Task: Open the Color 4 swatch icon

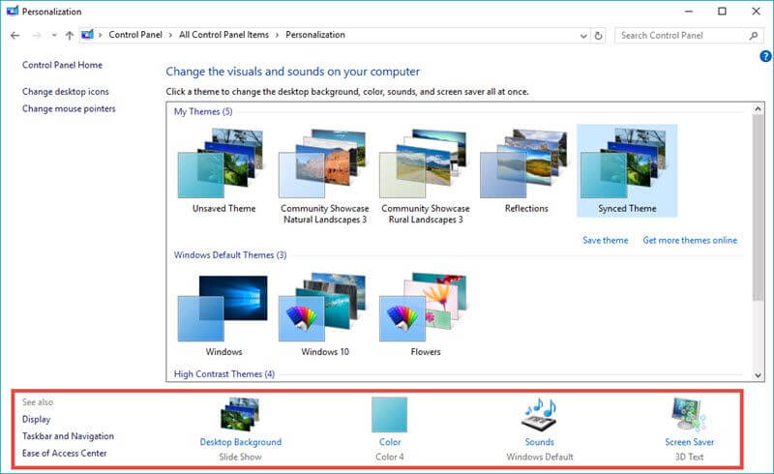Action: pos(390,415)
